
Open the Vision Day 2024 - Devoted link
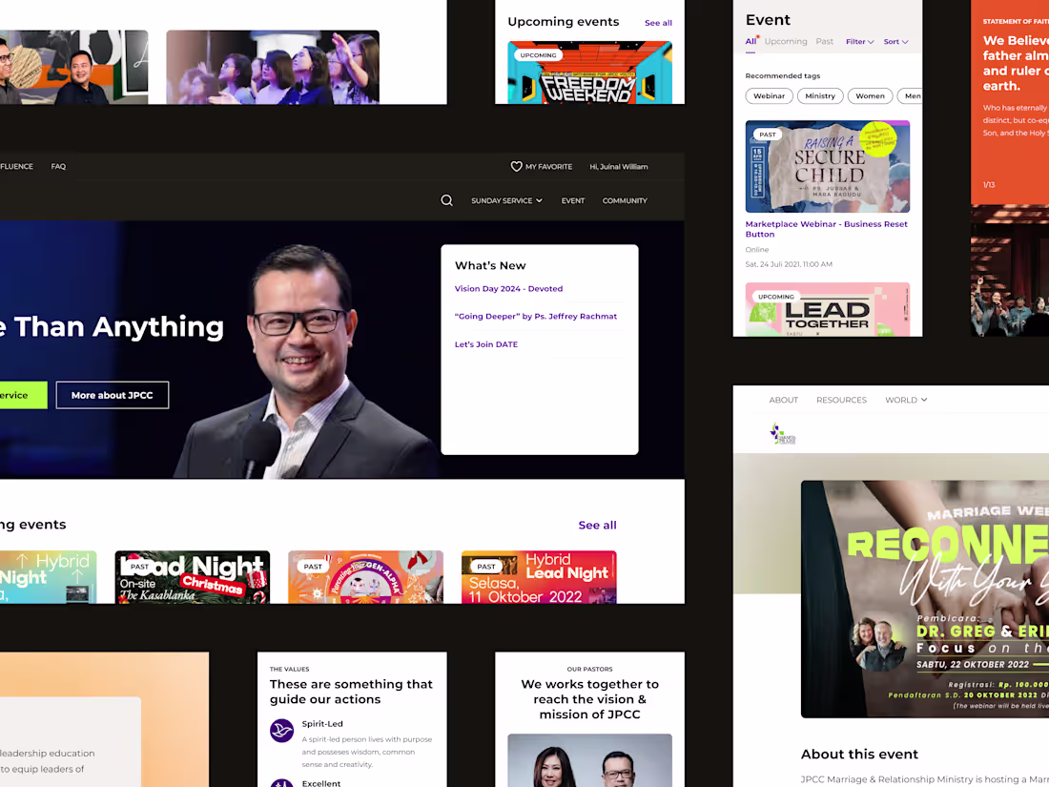pos(507,288)
